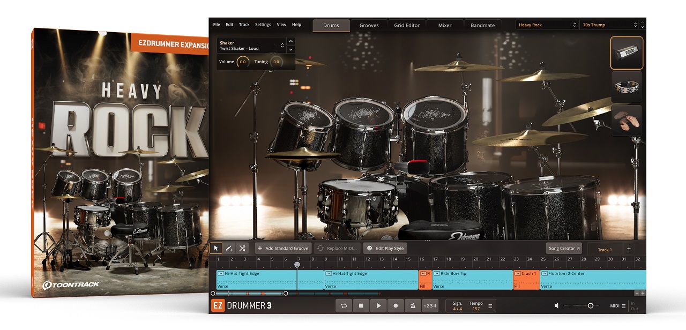
Task: Open the File menu
Action: 217,25
